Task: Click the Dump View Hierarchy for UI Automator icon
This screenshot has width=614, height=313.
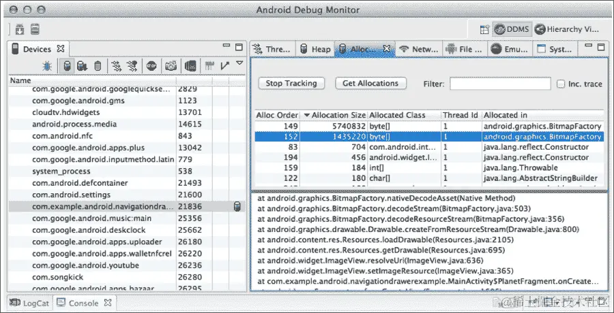Action: [x=190, y=65]
